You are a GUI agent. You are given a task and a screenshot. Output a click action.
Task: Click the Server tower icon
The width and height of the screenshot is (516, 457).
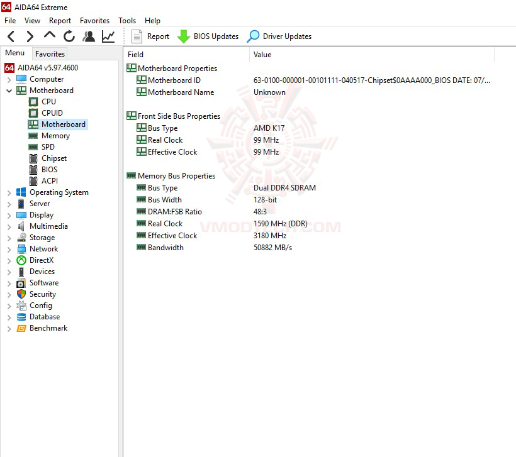point(21,204)
